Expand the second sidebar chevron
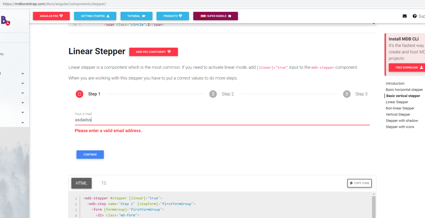Image resolution: width=425 pixels, height=218 pixels. (x=23, y=83)
